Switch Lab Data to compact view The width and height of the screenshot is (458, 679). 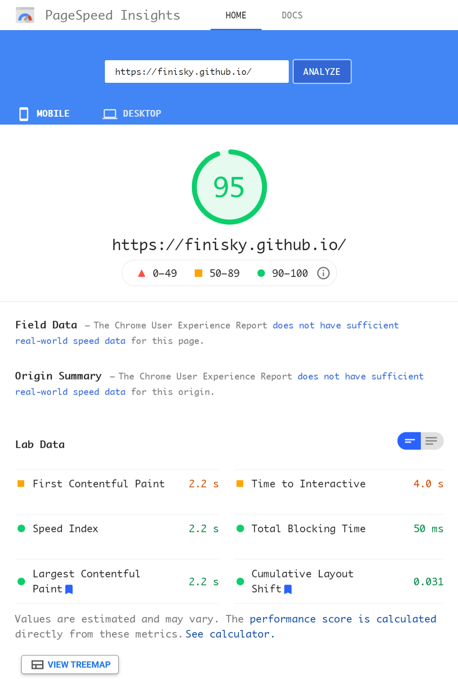[x=410, y=441]
